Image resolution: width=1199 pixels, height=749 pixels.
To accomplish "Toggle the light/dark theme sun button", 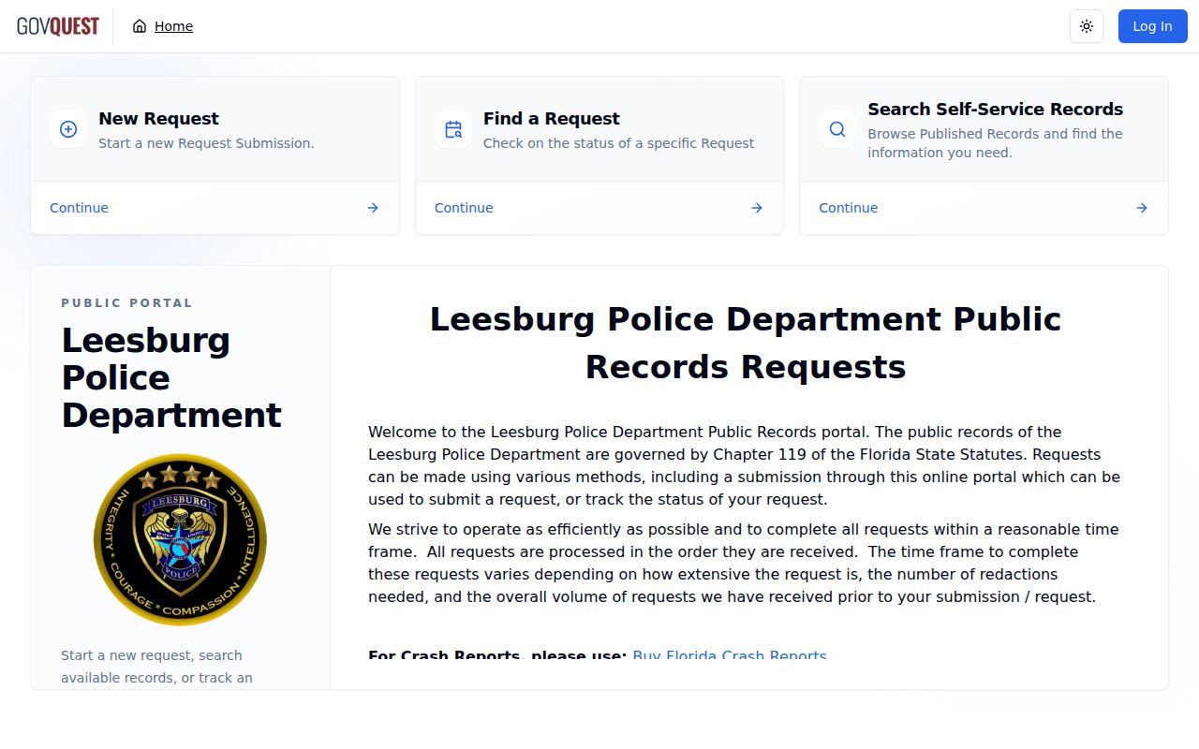I will (1087, 26).
